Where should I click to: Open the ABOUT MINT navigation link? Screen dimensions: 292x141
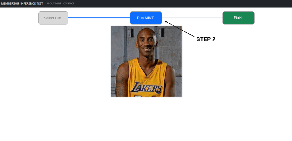point(54,3)
